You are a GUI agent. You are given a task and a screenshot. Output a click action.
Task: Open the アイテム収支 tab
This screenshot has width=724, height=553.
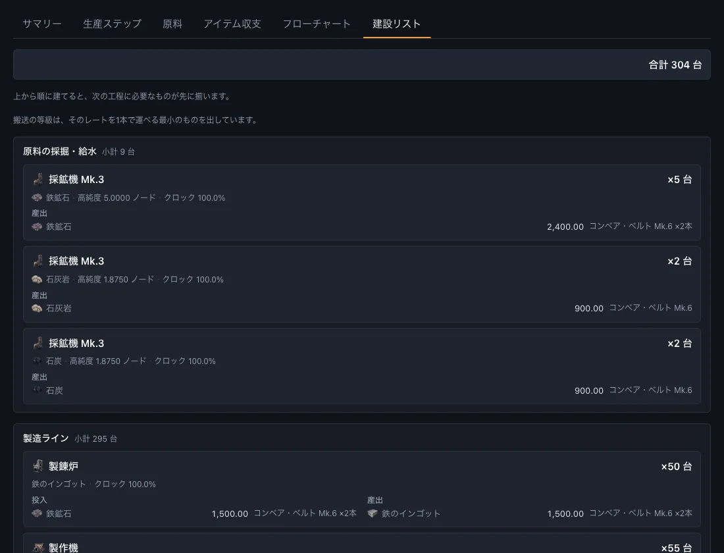pyautogui.click(x=232, y=24)
